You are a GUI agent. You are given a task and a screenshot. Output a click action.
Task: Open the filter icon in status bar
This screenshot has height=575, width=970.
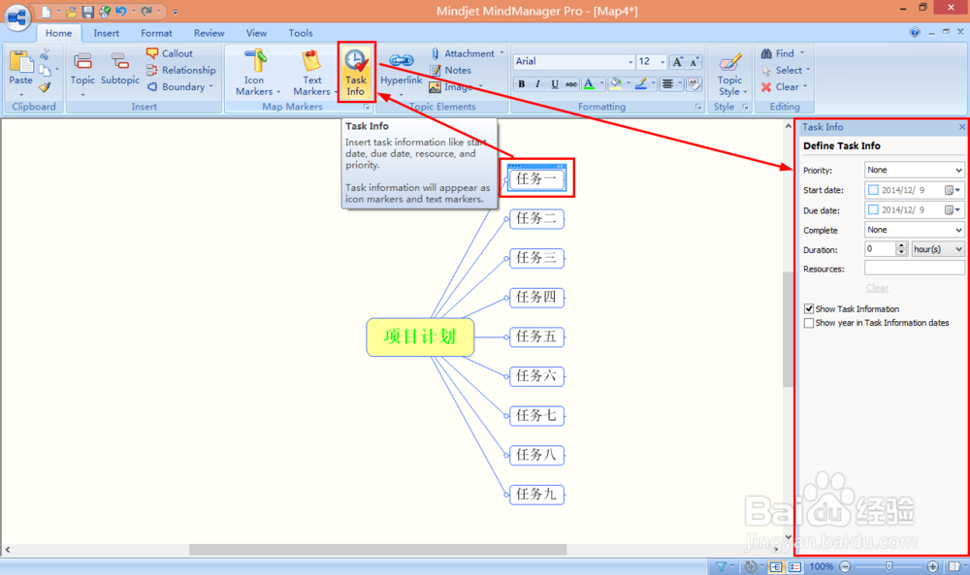tap(721, 566)
